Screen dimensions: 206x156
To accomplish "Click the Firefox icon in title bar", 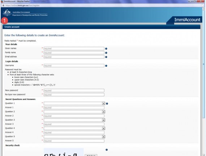I will coord(2,1).
